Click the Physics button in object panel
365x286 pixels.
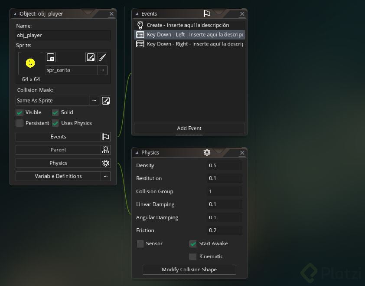point(58,163)
